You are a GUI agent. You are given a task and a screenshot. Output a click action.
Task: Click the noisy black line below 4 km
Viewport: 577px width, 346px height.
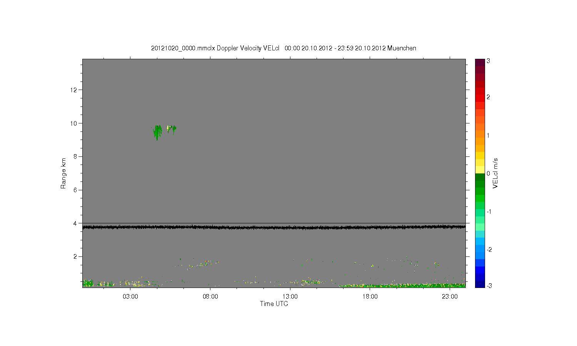click(x=274, y=227)
